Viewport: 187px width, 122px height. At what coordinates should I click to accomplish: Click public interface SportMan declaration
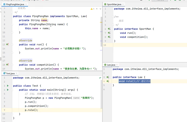134,29
